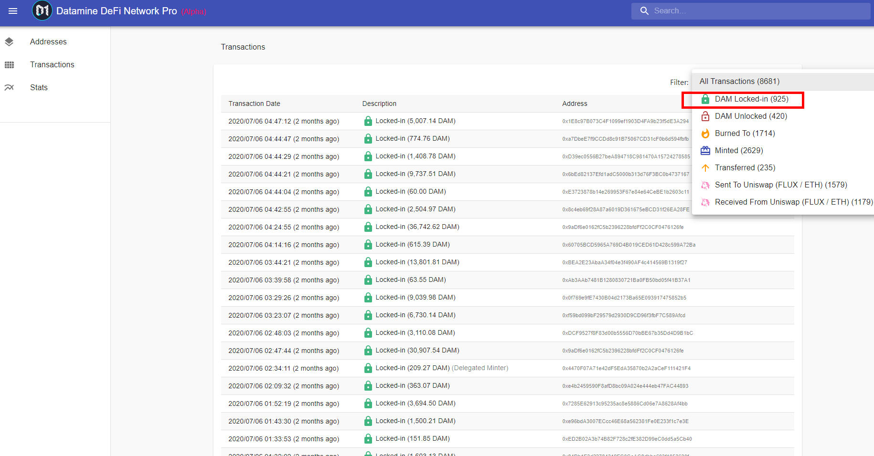Open address 0xD39ec0556B27beA894718C981470A15724278585

tap(626, 157)
